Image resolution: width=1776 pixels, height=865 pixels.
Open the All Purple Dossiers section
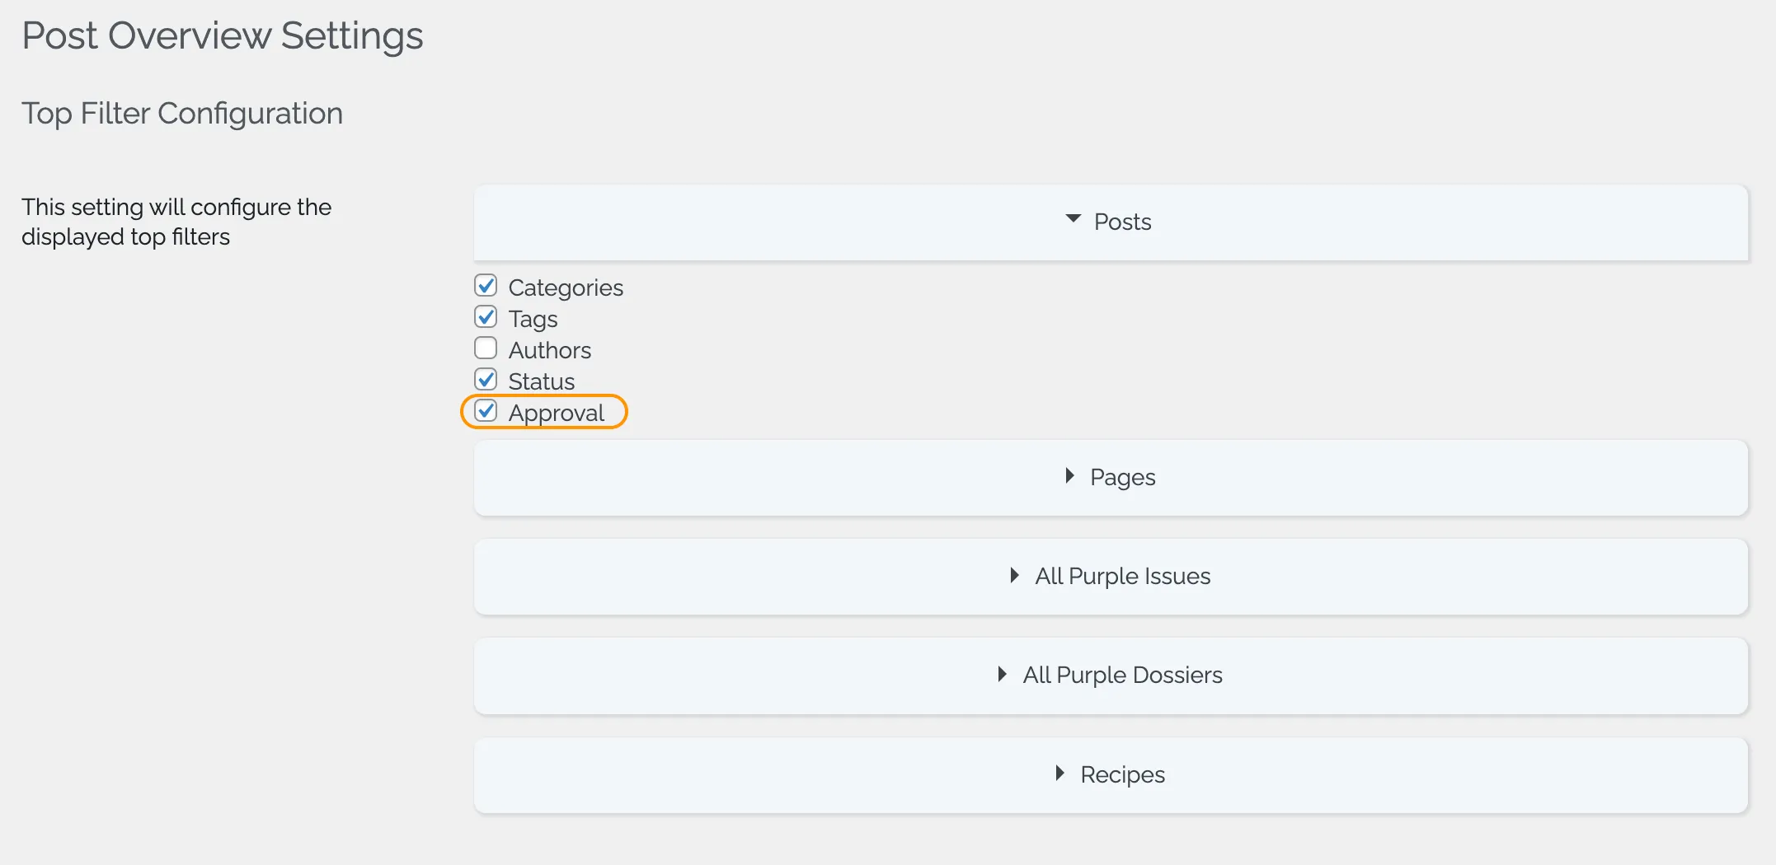[x=1111, y=676]
